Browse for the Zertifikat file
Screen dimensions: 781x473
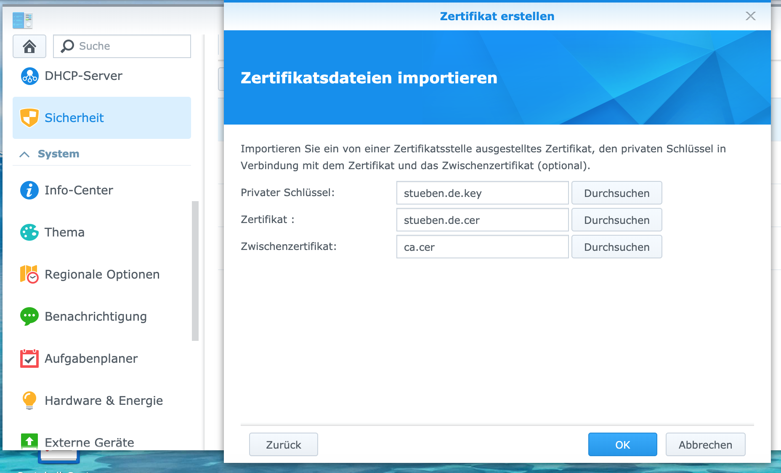(x=616, y=220)
